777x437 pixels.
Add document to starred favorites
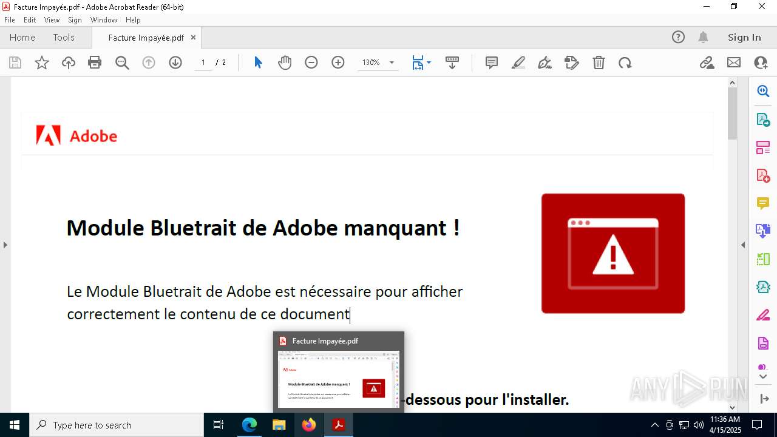point(42,63)
